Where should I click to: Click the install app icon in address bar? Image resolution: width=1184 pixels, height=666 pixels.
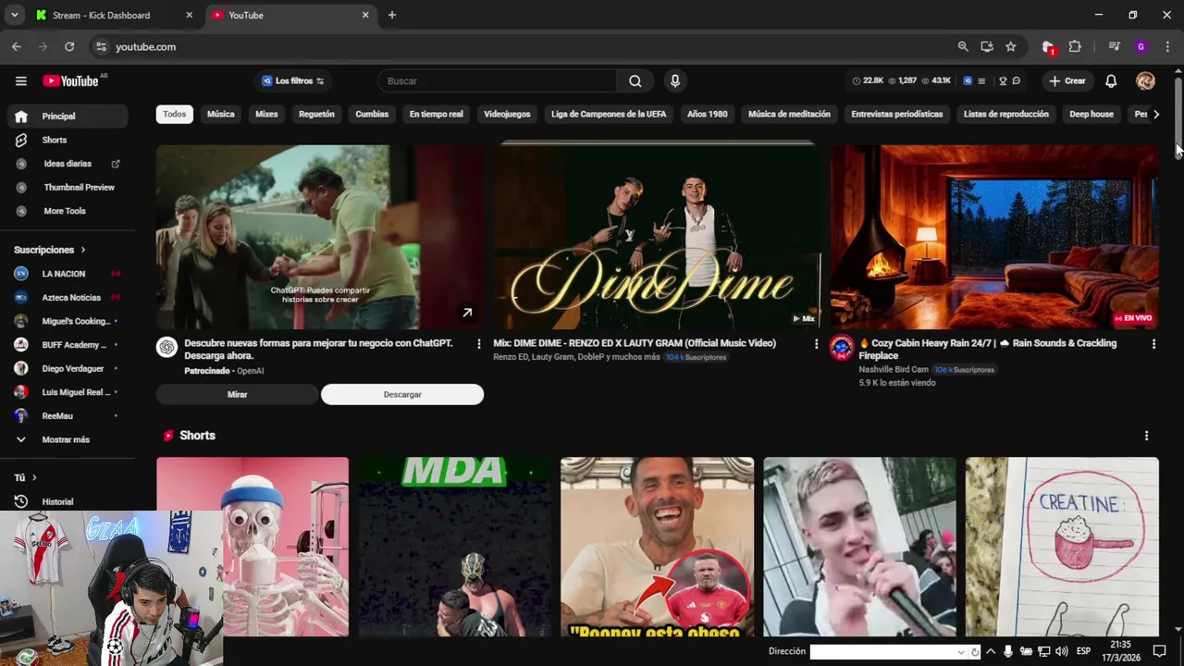click(x=987, y=46)
